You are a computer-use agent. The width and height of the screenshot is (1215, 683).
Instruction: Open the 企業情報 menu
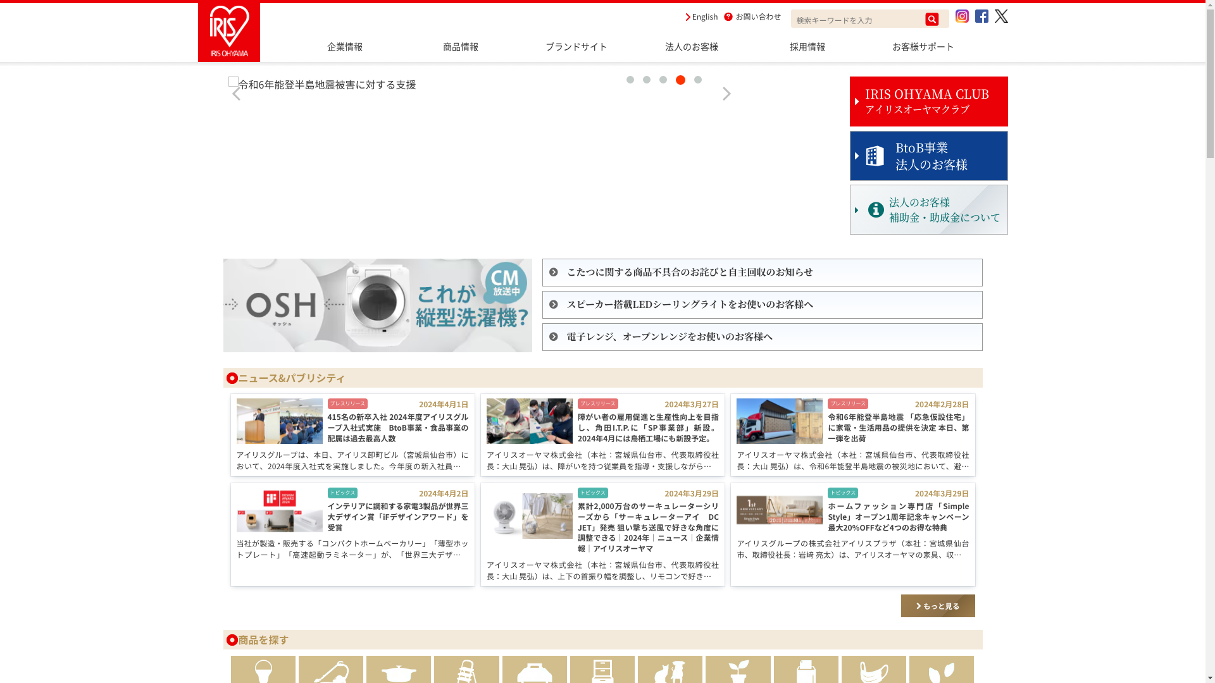(x=345, y=47)
